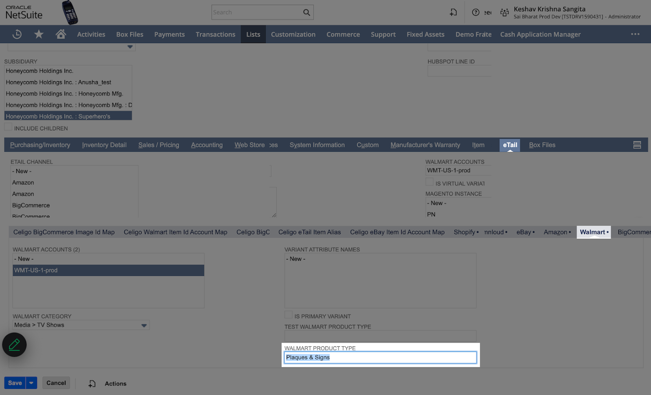Click the Oracle NetSuite logo
This screenshot has height=395, width=651.
[x=24, y=13]
